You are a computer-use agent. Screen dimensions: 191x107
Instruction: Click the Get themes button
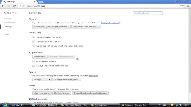tap(40, 57)
